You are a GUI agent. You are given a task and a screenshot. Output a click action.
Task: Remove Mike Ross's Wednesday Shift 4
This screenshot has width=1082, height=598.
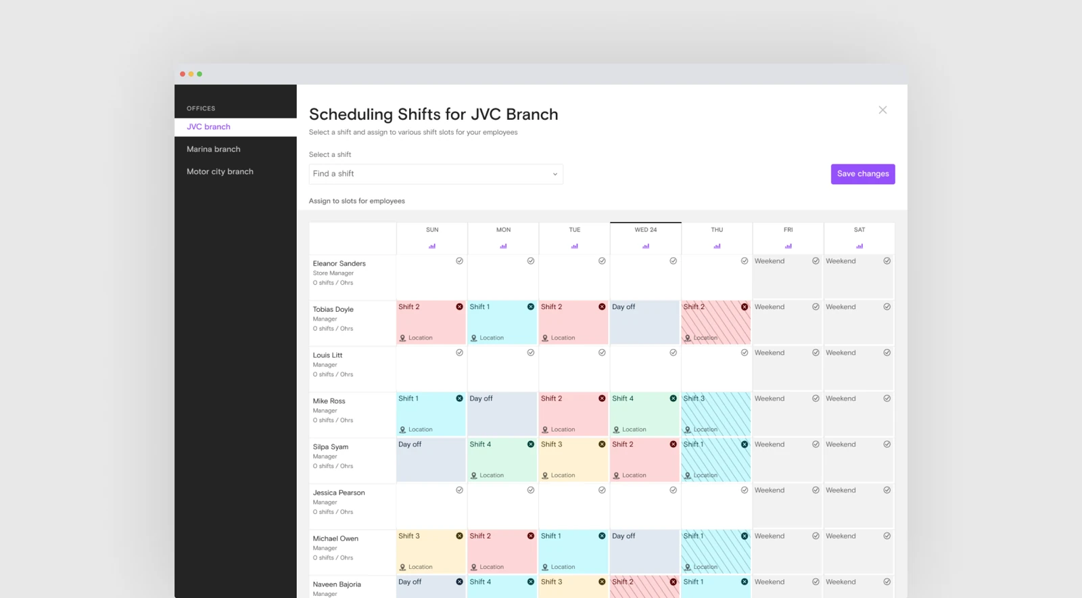(x=674, y=398)
